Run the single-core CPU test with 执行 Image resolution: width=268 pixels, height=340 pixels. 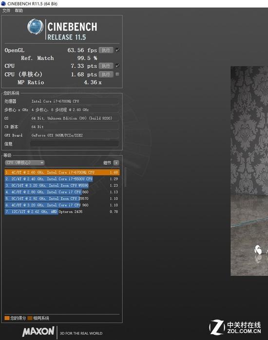(106, 74)
